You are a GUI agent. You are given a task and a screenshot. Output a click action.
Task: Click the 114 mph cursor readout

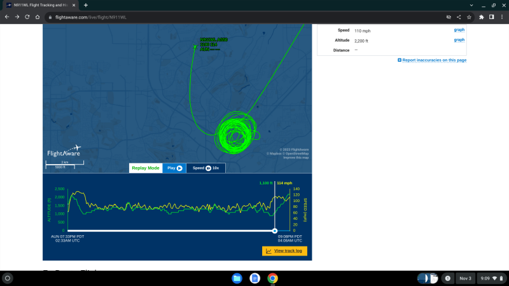(284, 183)
